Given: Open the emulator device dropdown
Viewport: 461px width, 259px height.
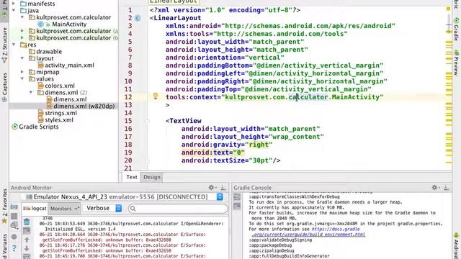Looking at the screenshot, I should (220, 196).
